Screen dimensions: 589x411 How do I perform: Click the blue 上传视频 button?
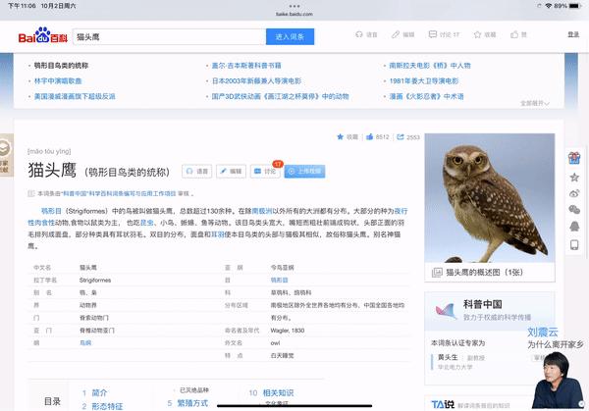click(x=304, y=171)
